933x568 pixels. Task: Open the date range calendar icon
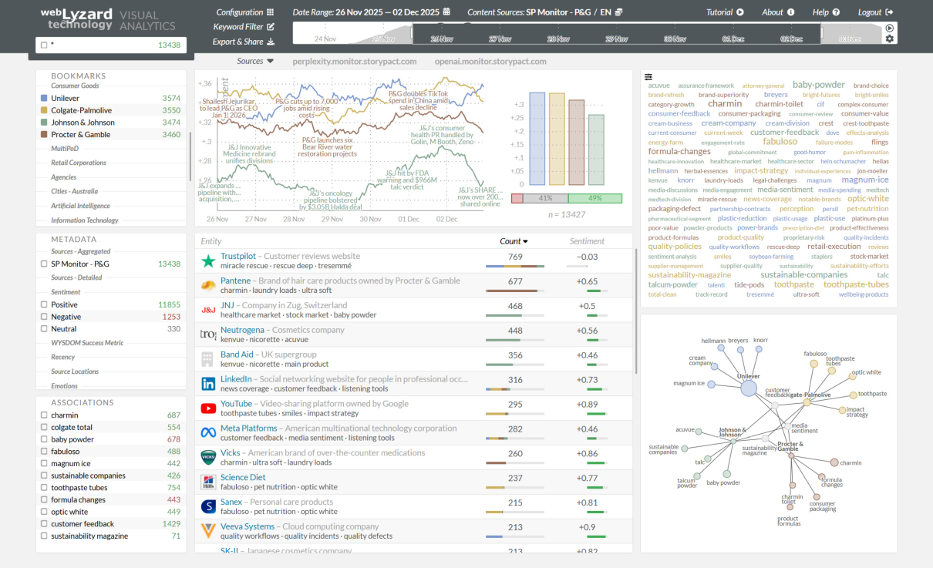point(446,12)
